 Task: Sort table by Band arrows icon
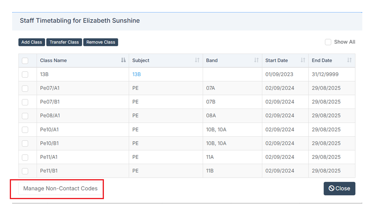256,60
